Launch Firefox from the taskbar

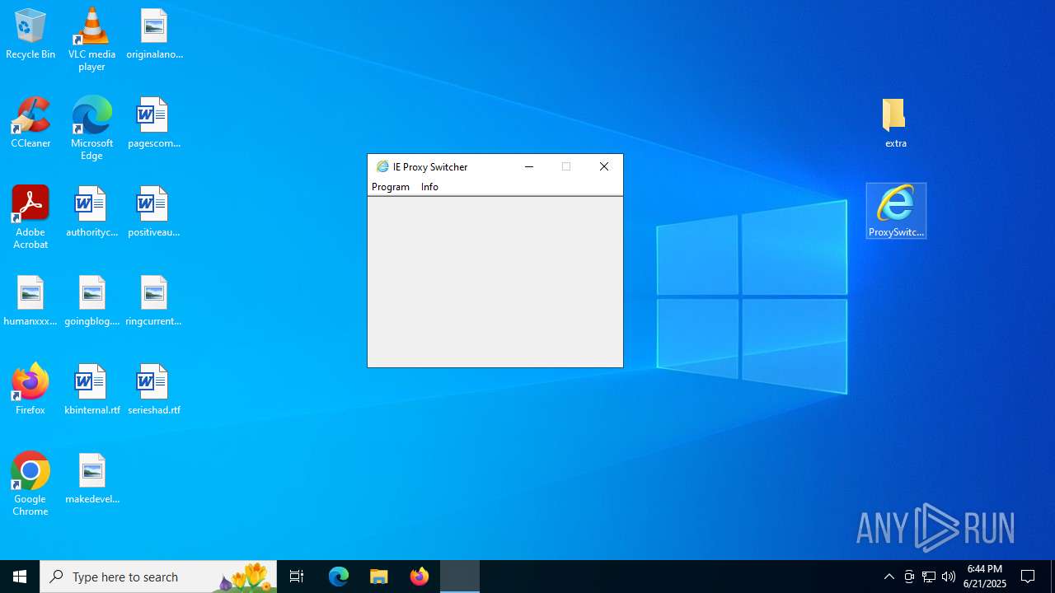[420, 577]
